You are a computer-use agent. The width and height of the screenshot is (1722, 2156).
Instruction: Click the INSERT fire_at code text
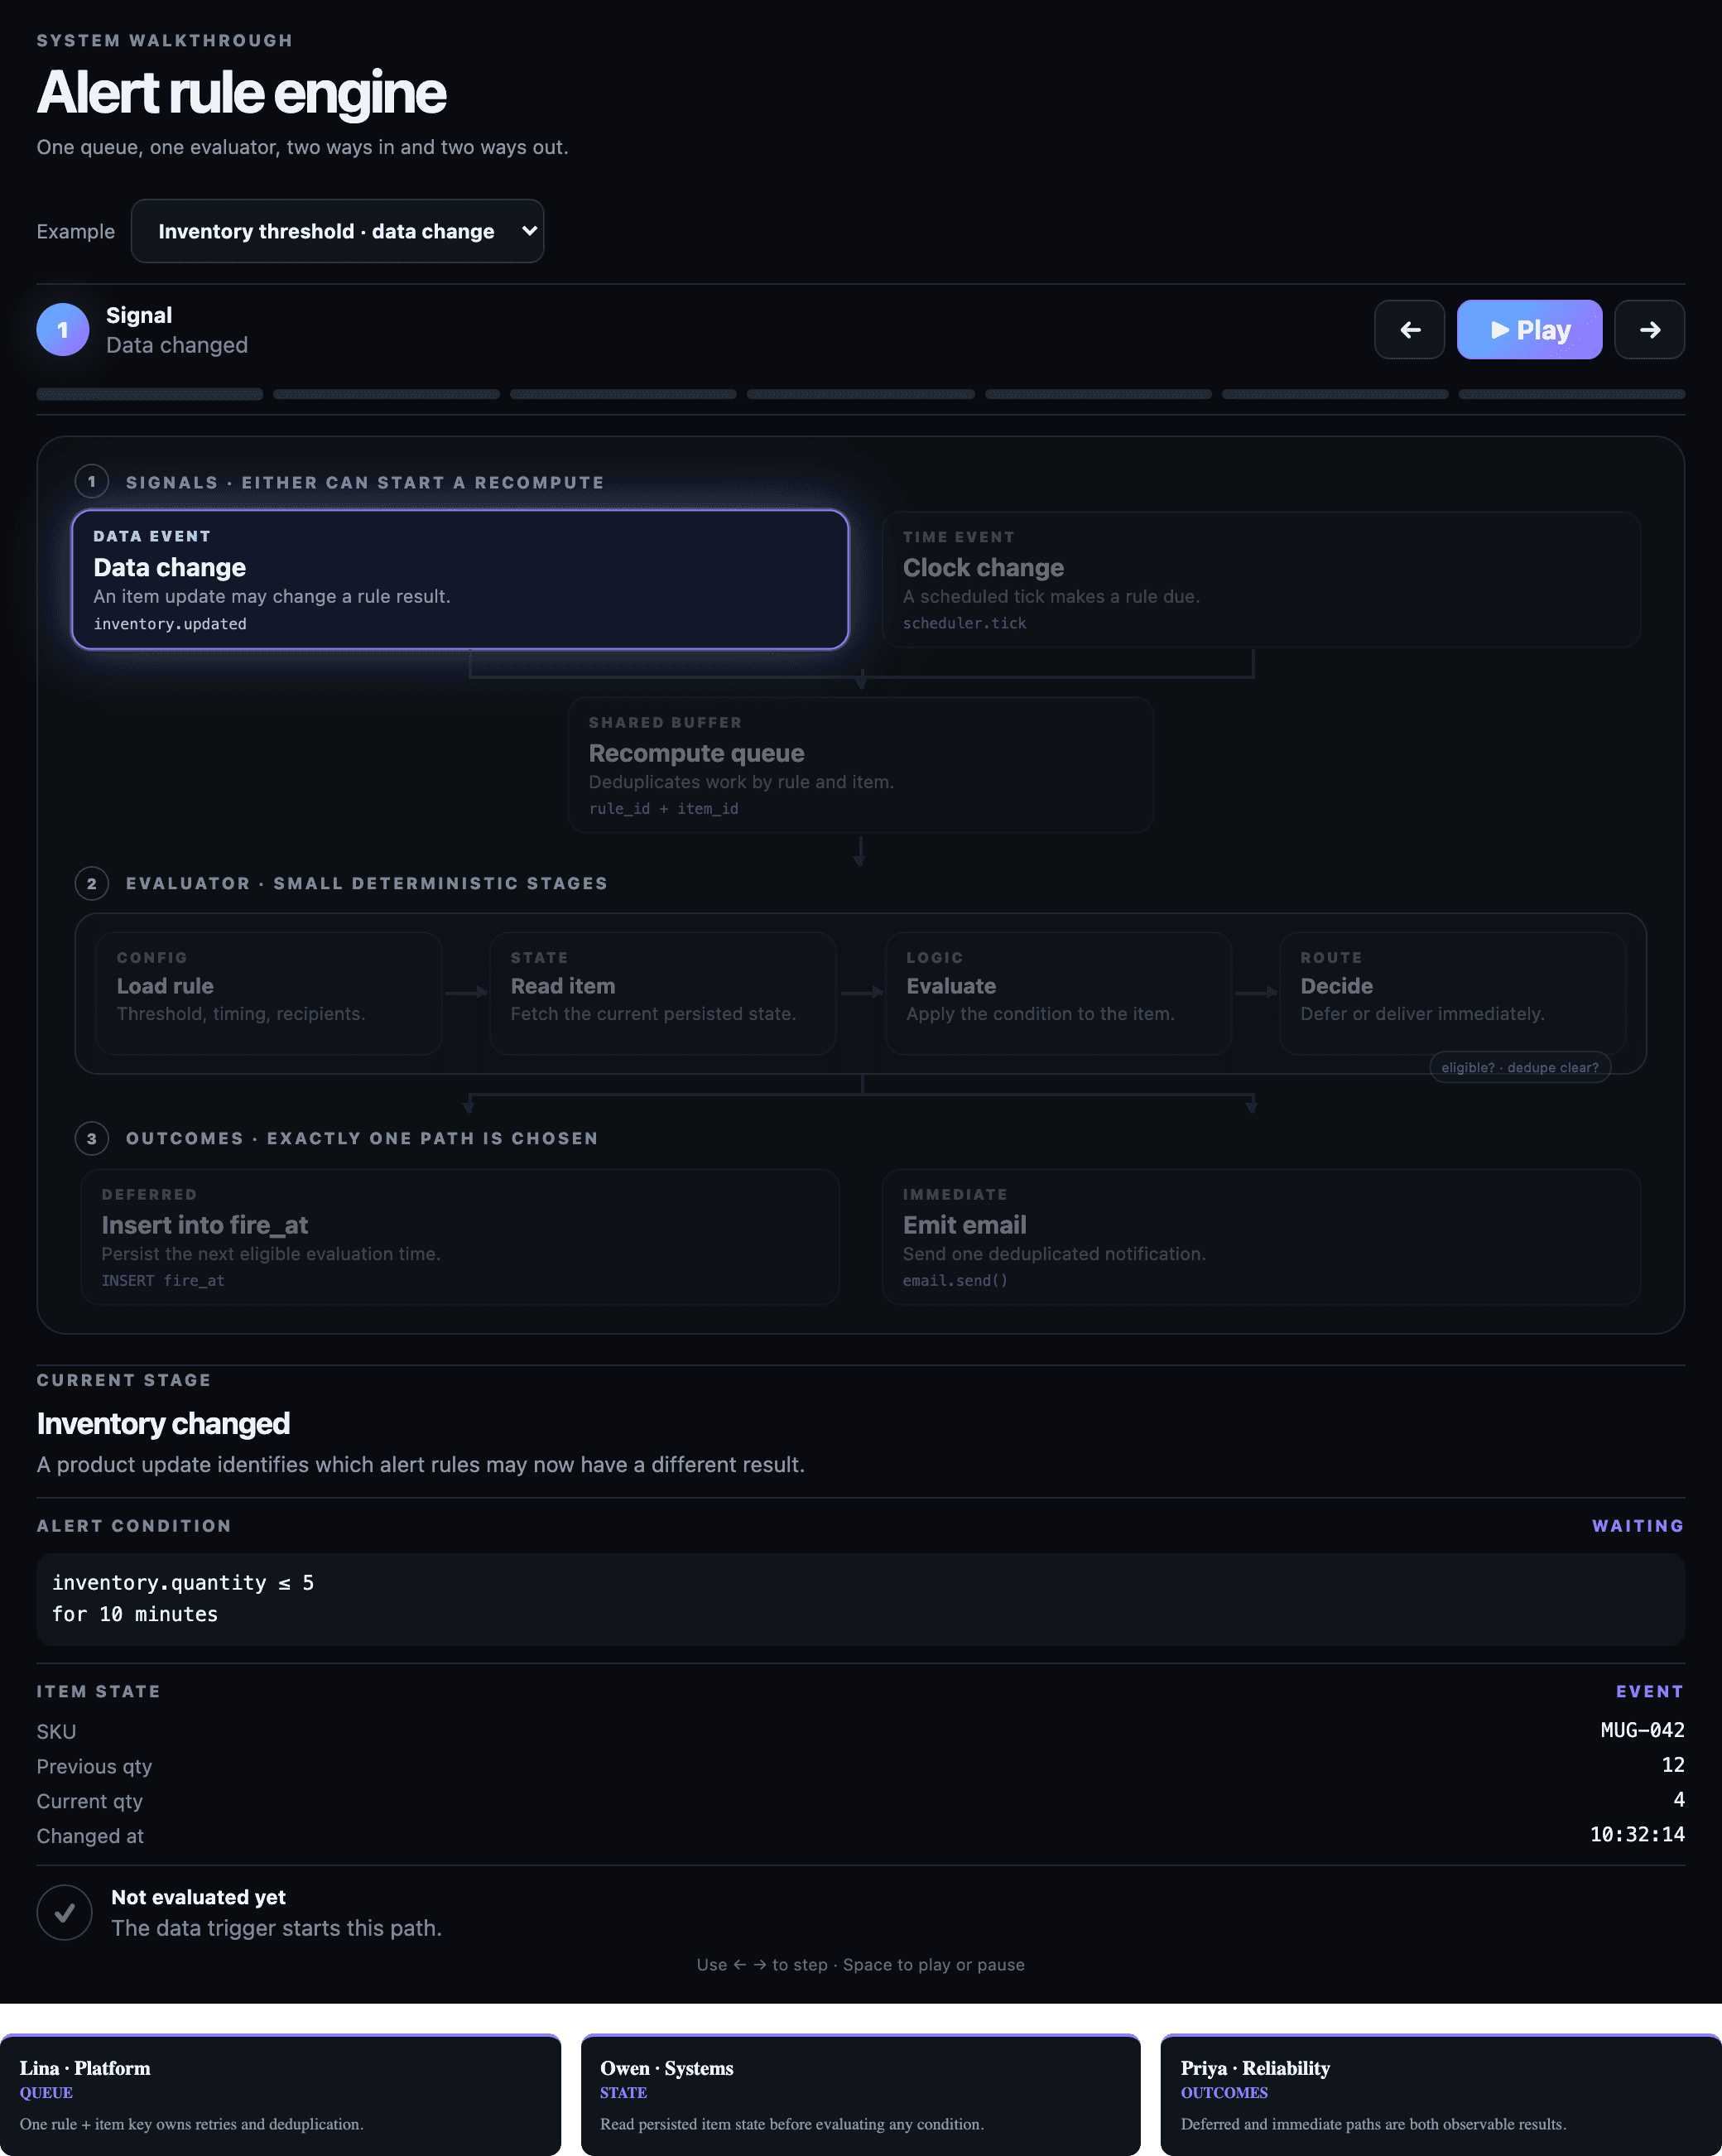tap(163, 1281)
